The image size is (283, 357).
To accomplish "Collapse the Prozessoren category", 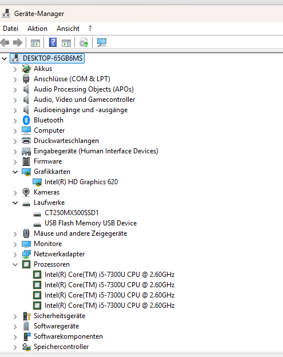I will tap(15, 264).
